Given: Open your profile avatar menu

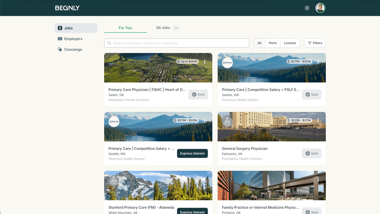Looking at the screenshot, I should [320, 8].
